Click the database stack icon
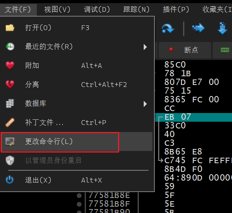 click(x=10, y=104)
